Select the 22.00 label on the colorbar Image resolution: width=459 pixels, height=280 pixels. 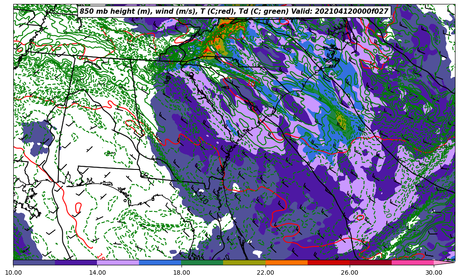pyautogui.click(x=266, y=272)
